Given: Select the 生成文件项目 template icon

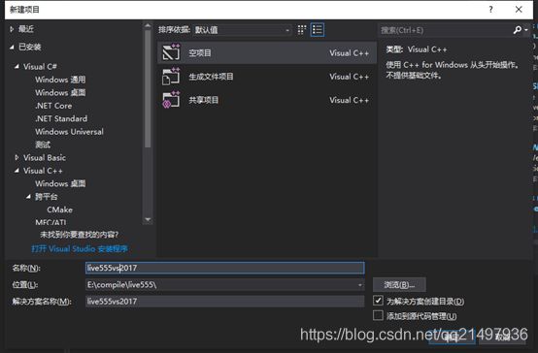Looking at the screenshot, I should click(171, 76).
